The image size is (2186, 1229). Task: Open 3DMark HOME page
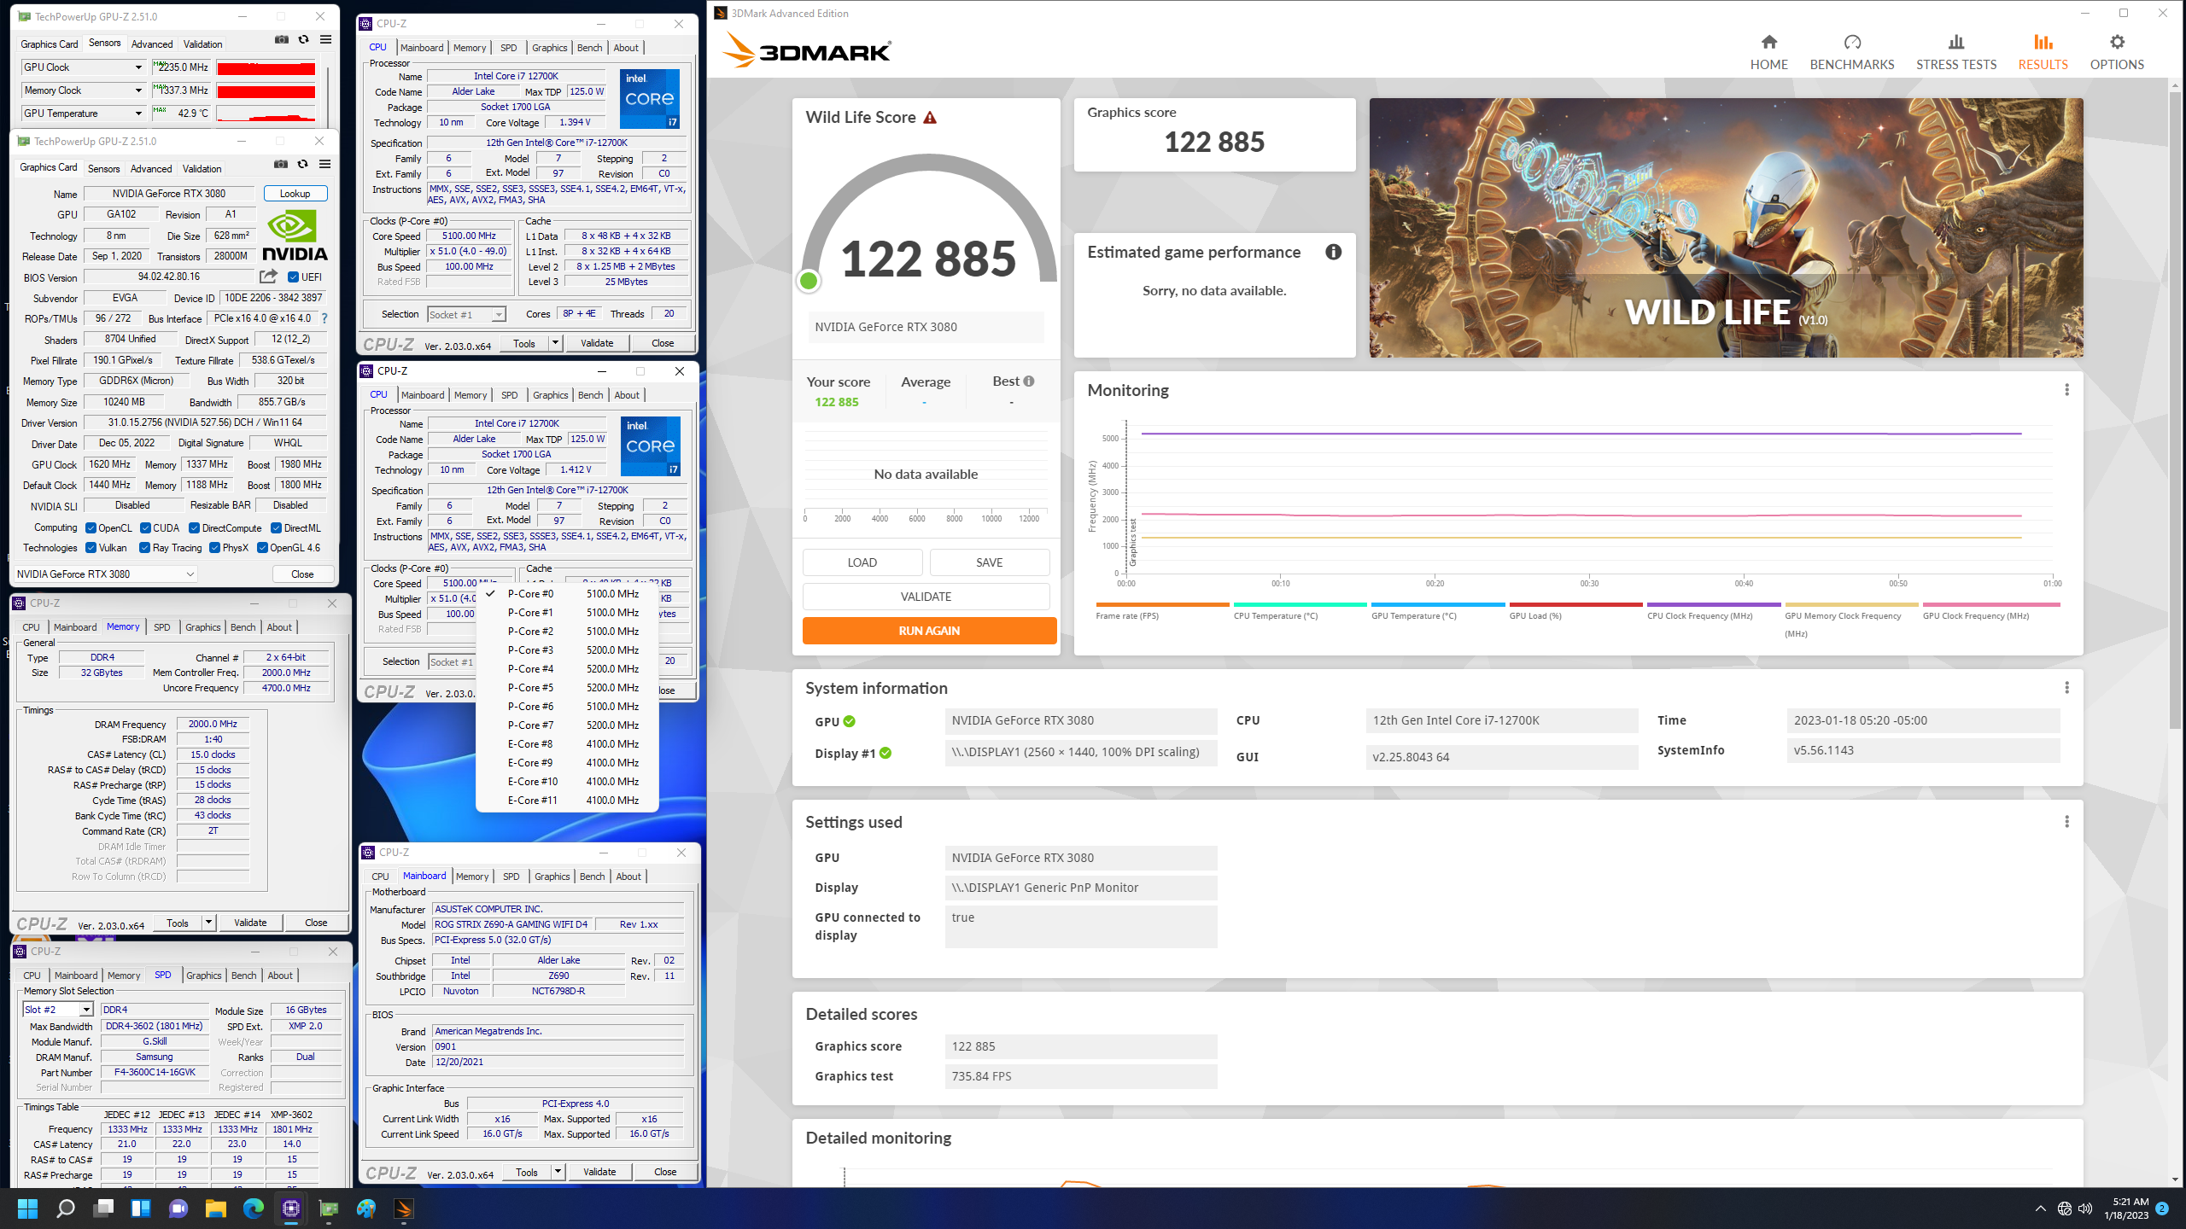[1768, 52]
